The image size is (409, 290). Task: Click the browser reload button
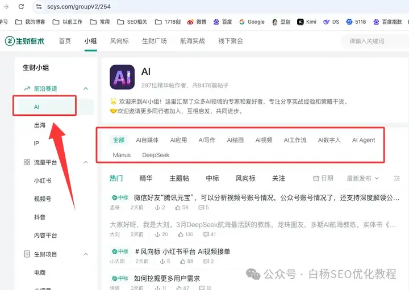(x=21, y=6)
